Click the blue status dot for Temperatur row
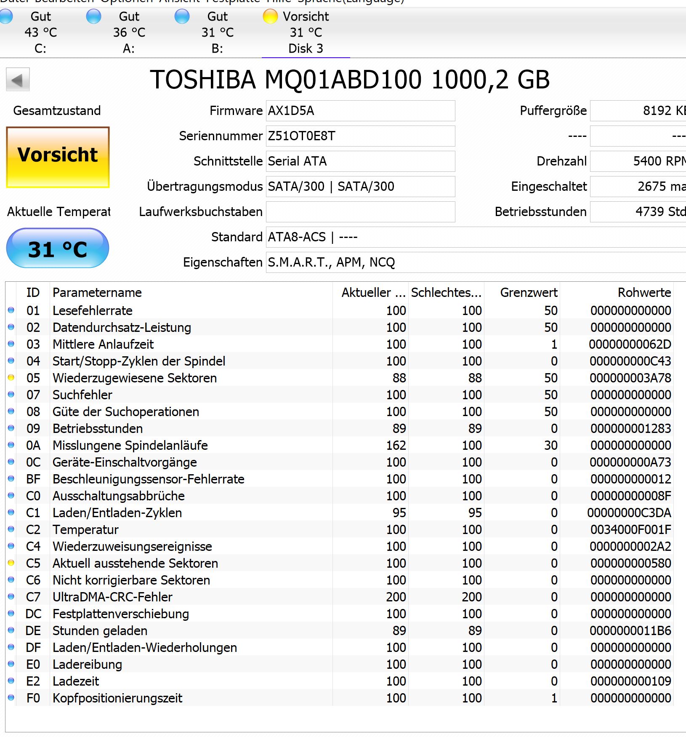Viewport: 686px width, 737px height. click(11, 529)
